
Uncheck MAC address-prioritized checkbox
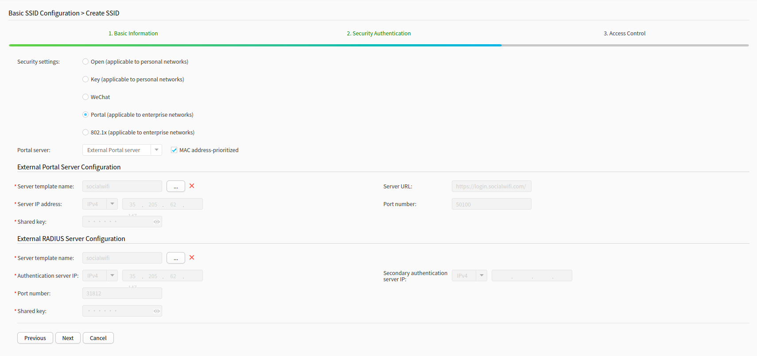click(174, 150)
